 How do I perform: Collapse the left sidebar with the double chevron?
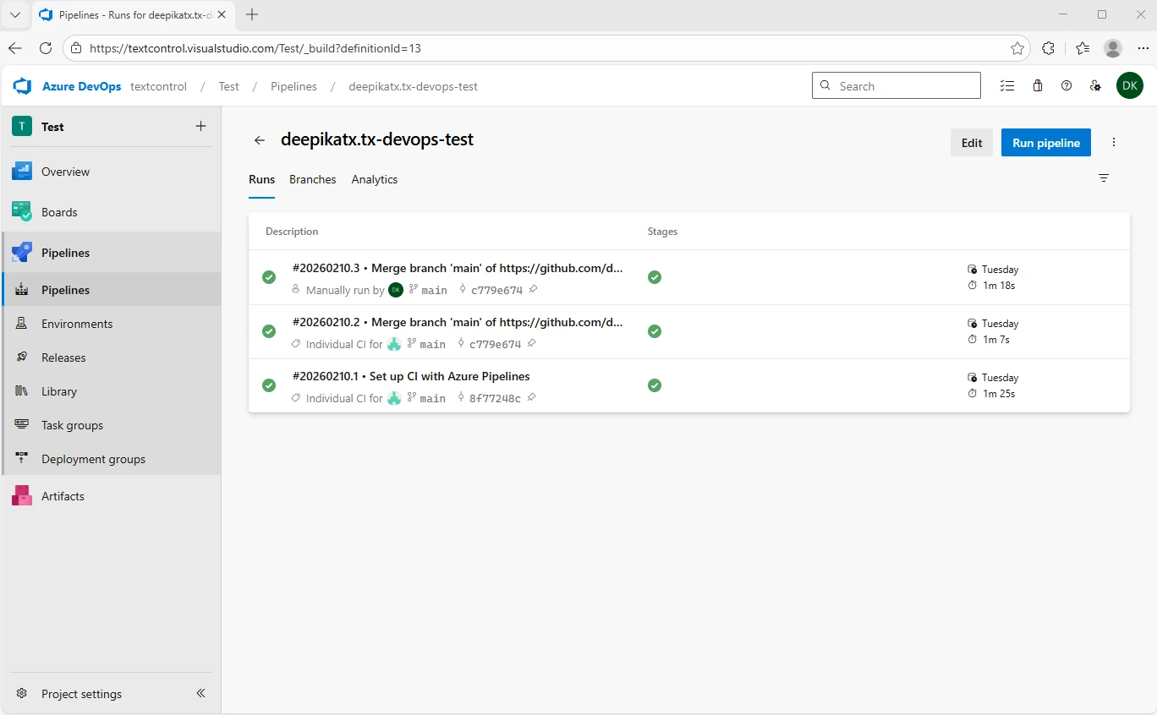[200, 693]
